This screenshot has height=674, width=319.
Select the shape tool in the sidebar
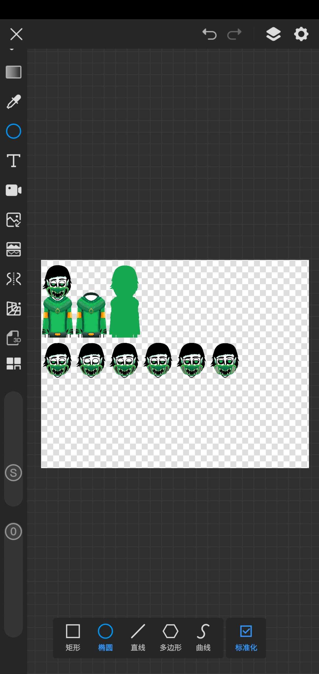pyautogui.click(x=14, y=131)
